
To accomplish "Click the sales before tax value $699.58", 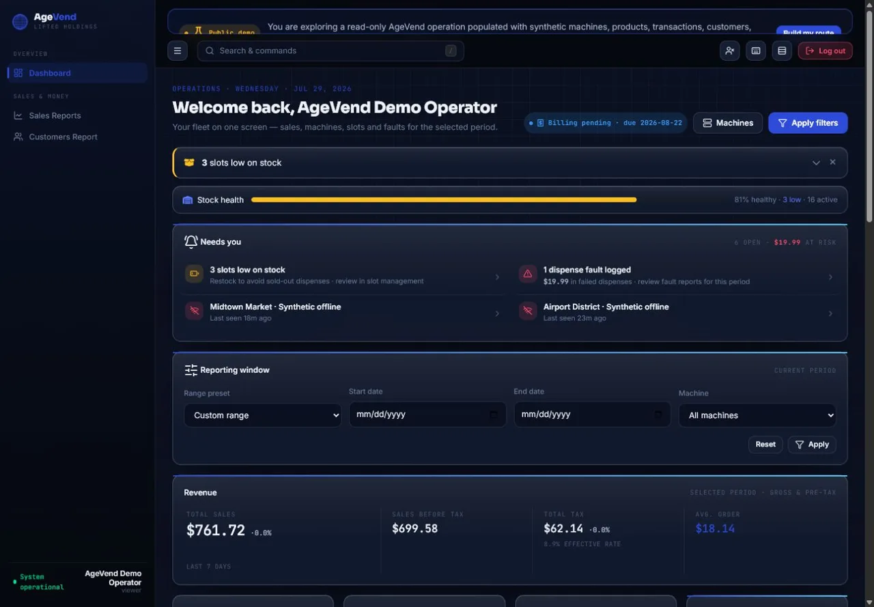I will [415, 528].
